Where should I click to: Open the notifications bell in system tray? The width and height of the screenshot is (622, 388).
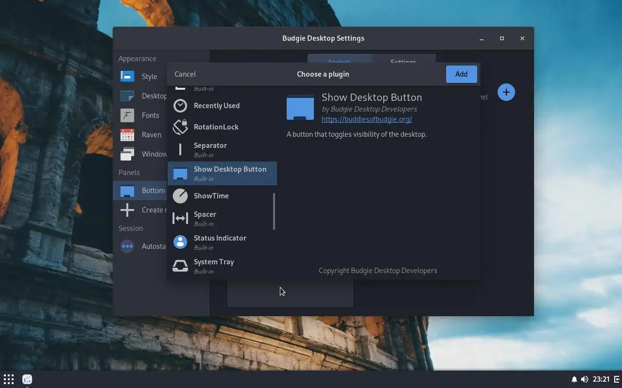tap(574, 379)
